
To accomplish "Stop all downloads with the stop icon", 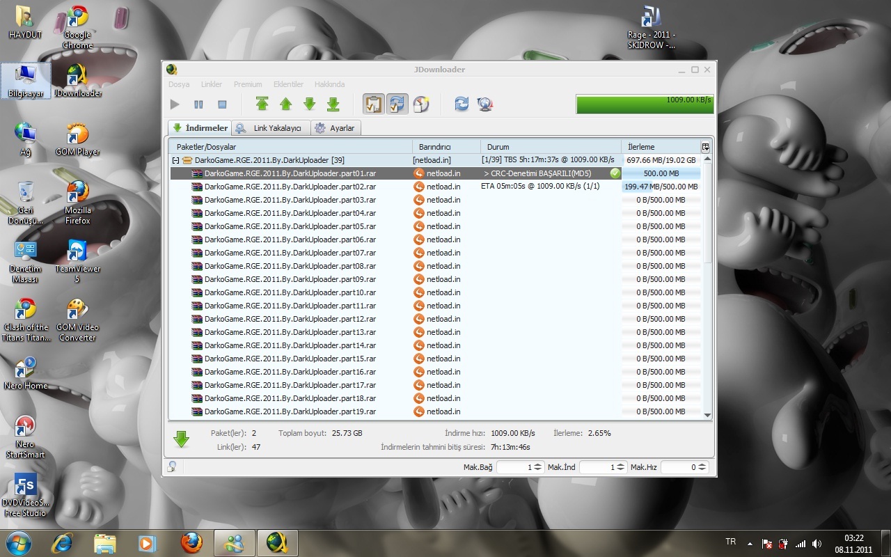I will click(222, 104).
